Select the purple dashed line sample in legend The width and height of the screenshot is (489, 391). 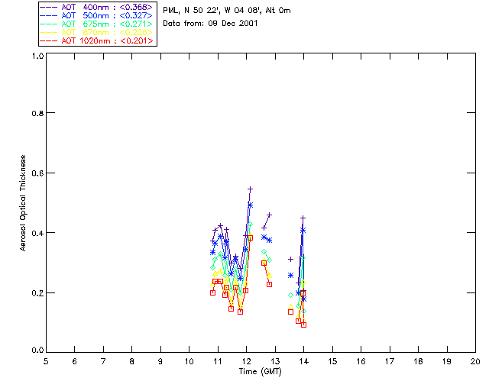(49, 7)
